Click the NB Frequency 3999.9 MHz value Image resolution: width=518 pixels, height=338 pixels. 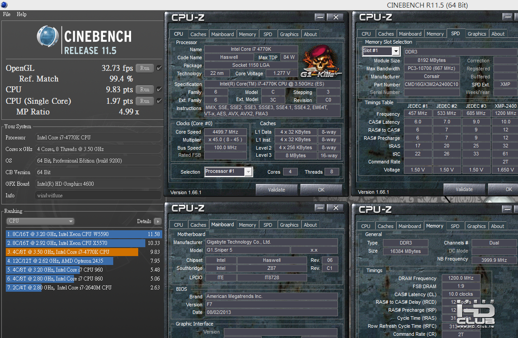(x=494, y=260)
